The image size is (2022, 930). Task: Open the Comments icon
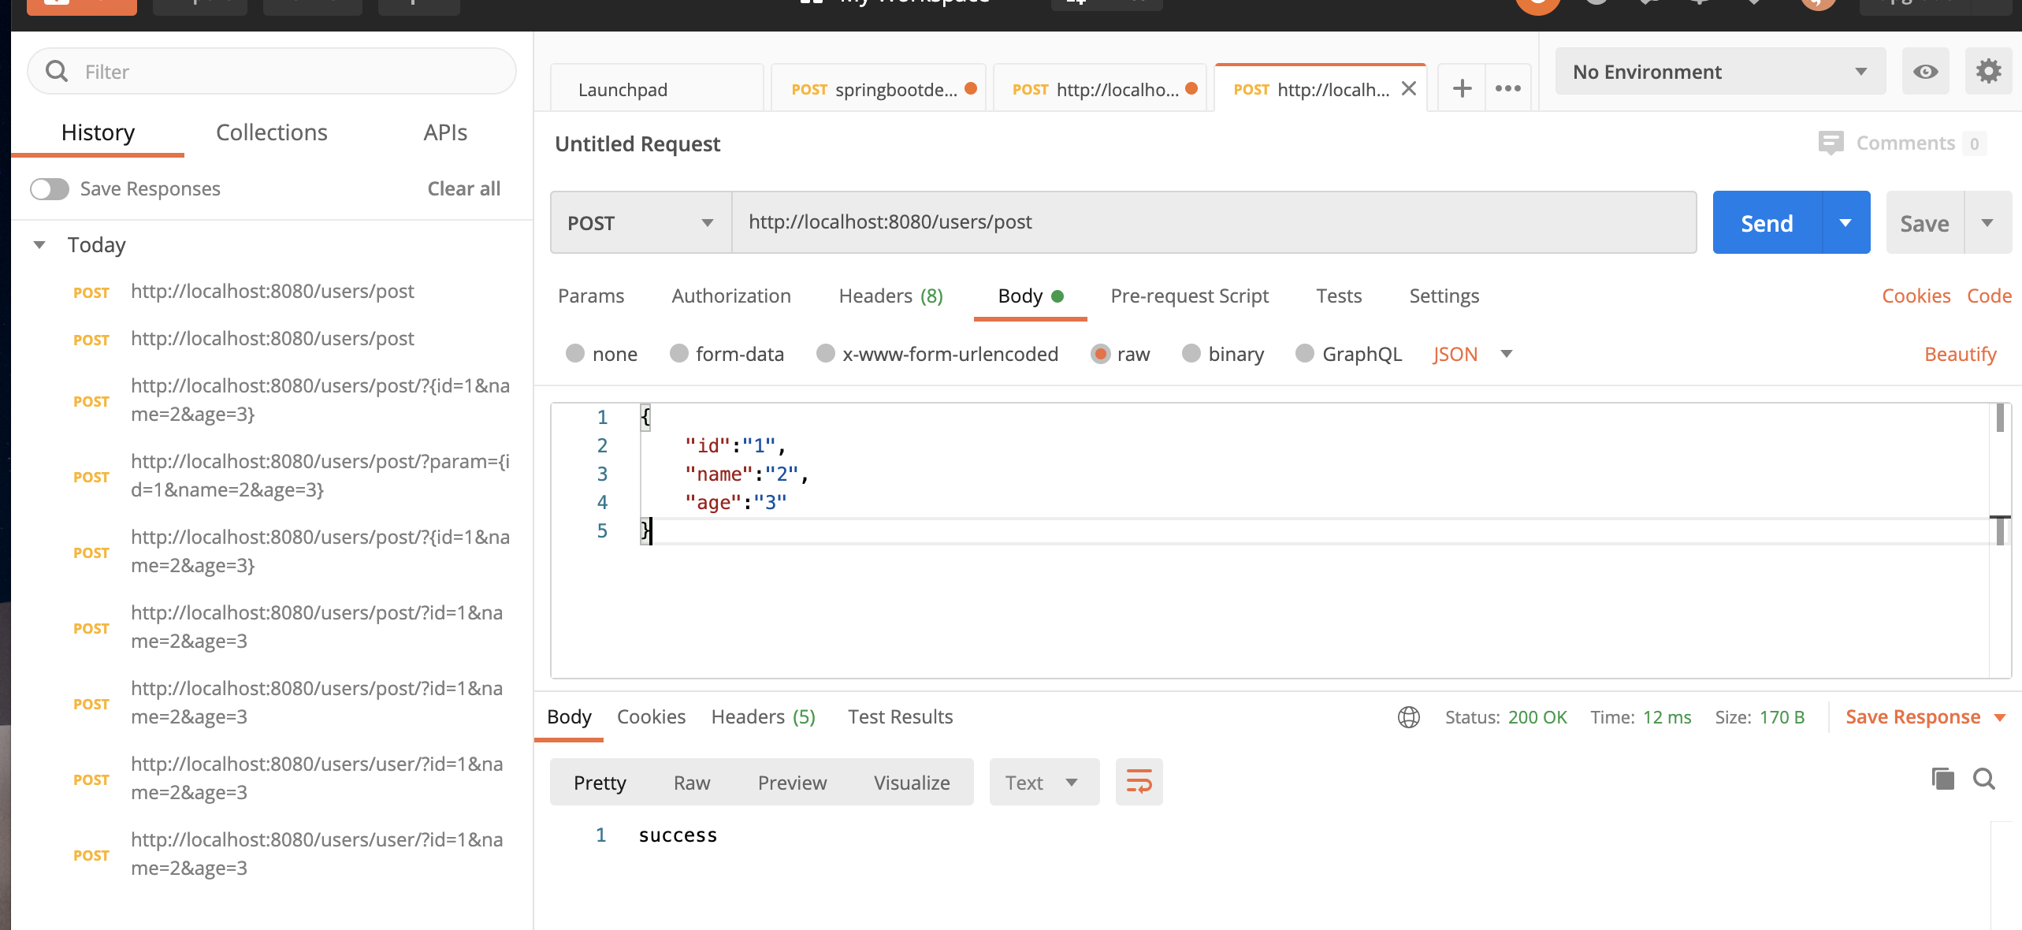(x=1831, y=143)
